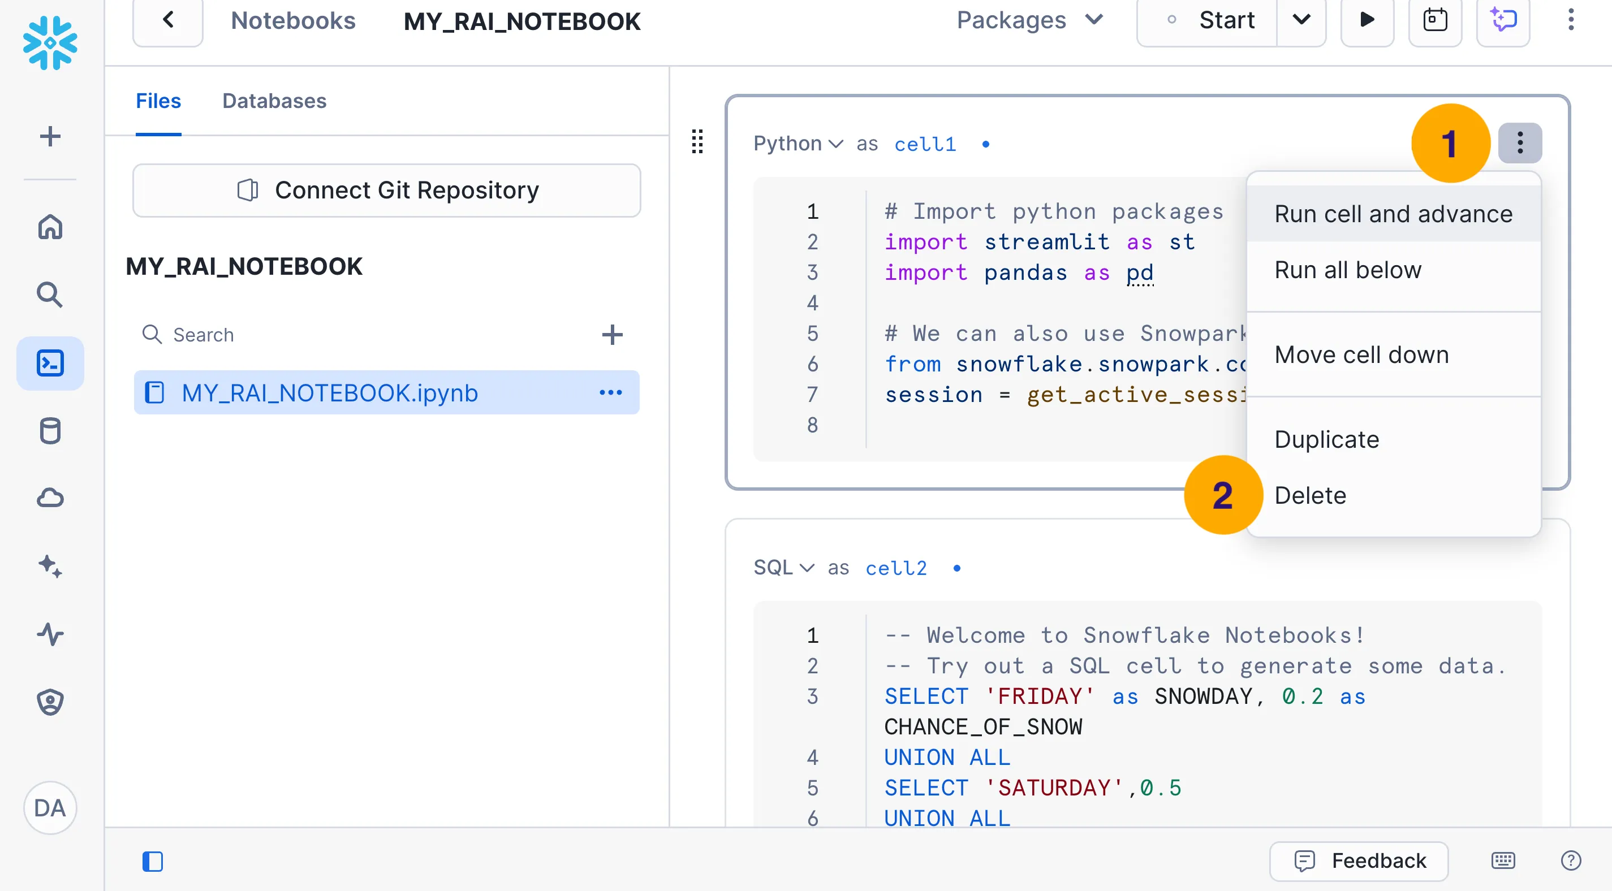
Task: Open the Monitoring activity icon
Action: 50,634
